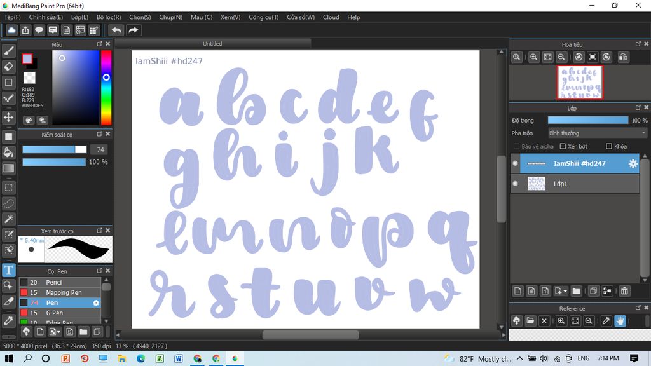This screenshot has width=651, height=366.
Task: Select the Mapping Pen brush
Action: (x=60, y=292)
